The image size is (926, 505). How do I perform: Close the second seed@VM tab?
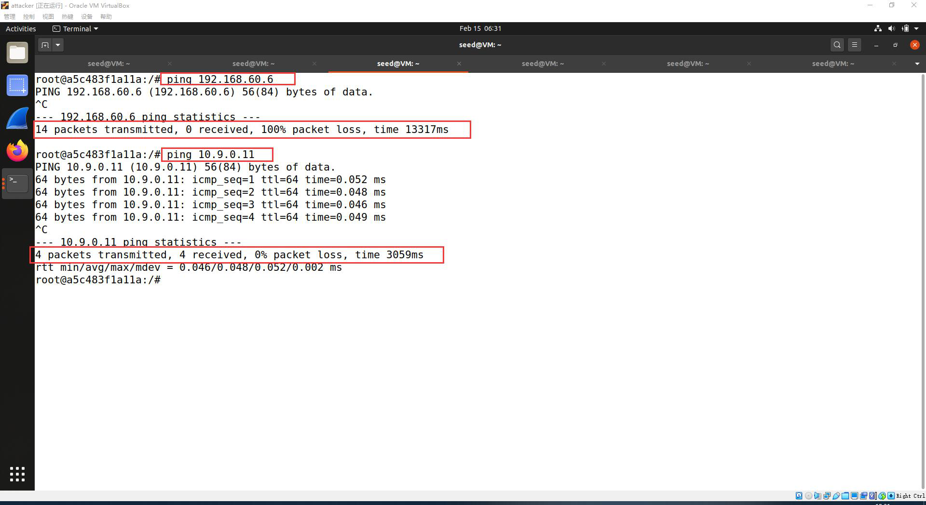(x=314, y=63)
